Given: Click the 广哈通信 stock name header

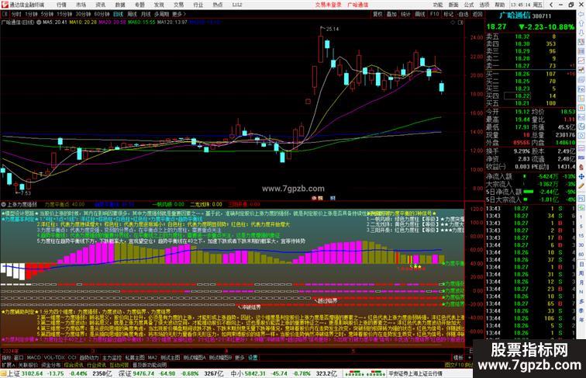Looking at the screenshot, I should 515,16.
